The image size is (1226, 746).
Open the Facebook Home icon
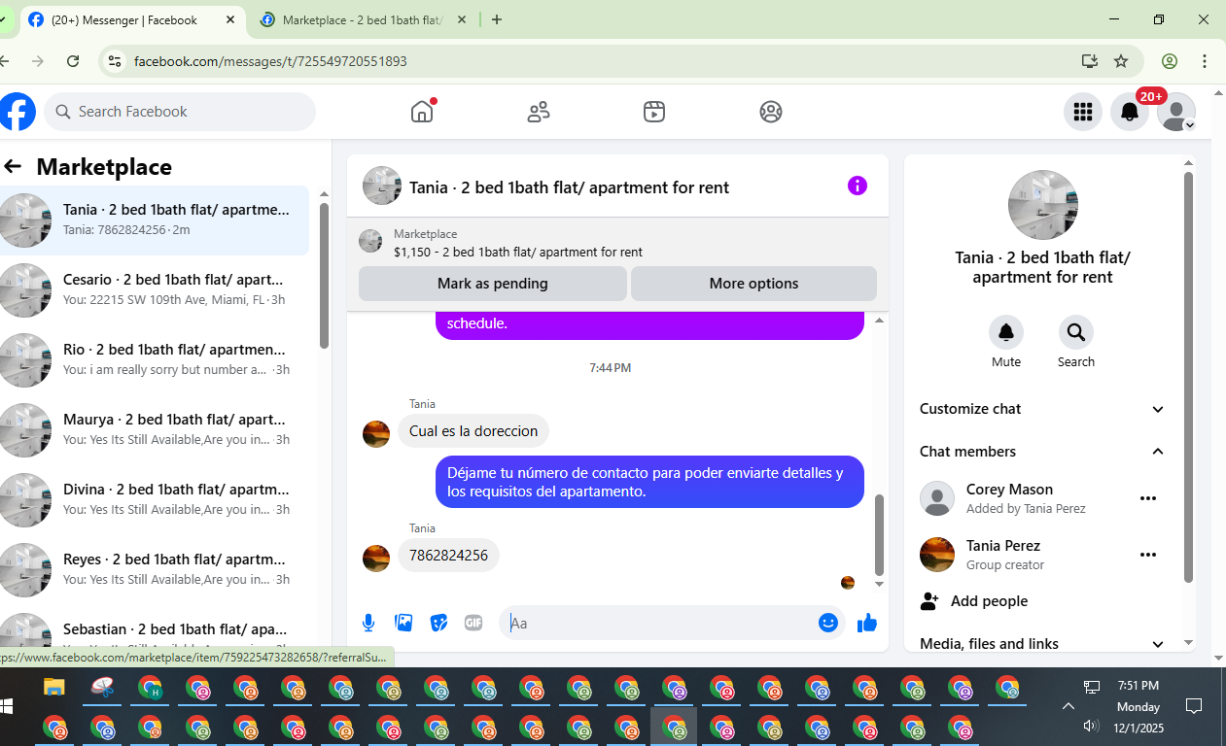[x=422, y=112]
